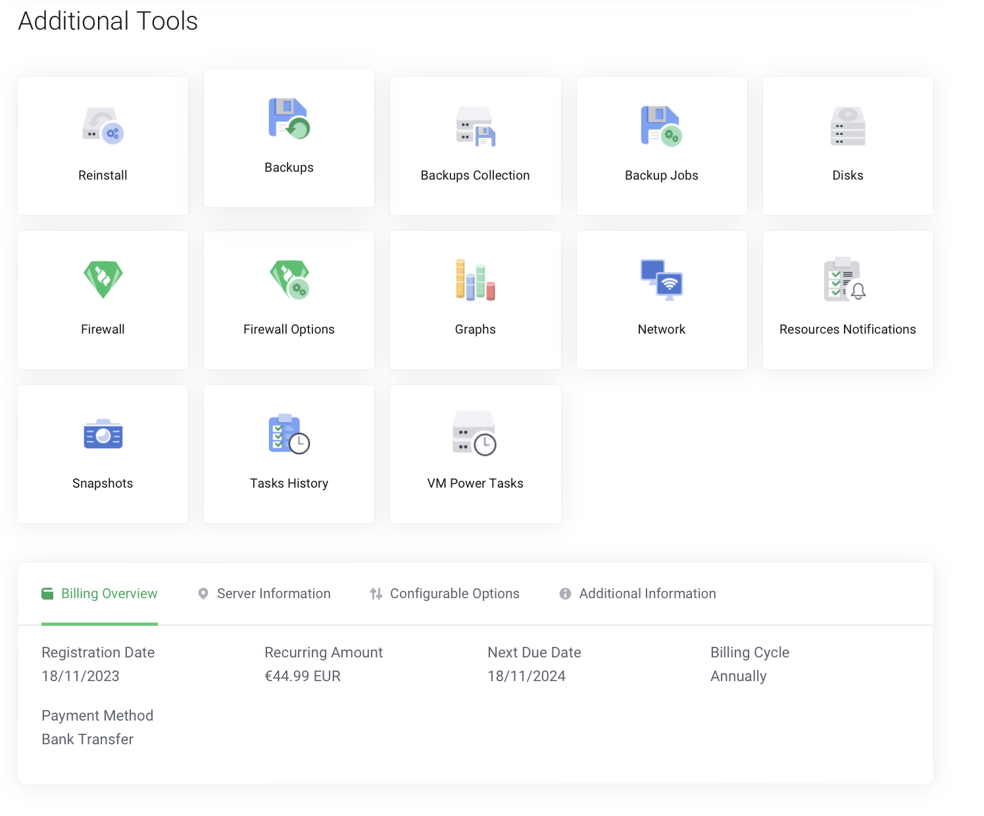Switch to the Server Information tab

pos(264,594)
